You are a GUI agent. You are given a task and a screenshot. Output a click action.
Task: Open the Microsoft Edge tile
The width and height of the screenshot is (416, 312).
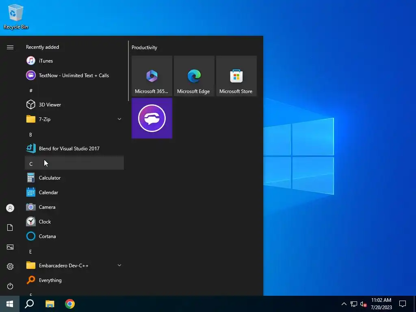194,76
